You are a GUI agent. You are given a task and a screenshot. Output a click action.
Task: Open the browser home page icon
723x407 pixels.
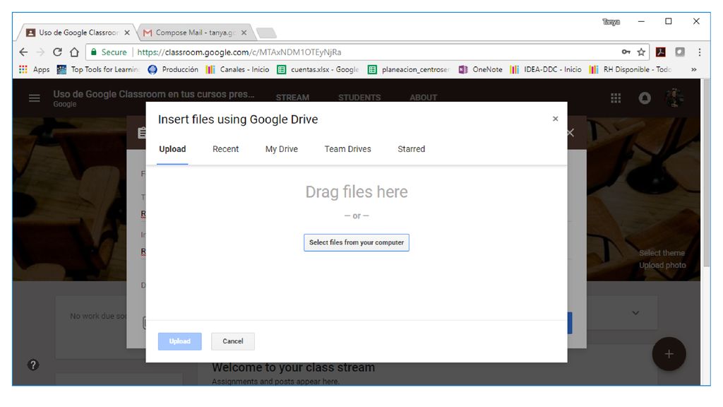(x=74, y=52)
